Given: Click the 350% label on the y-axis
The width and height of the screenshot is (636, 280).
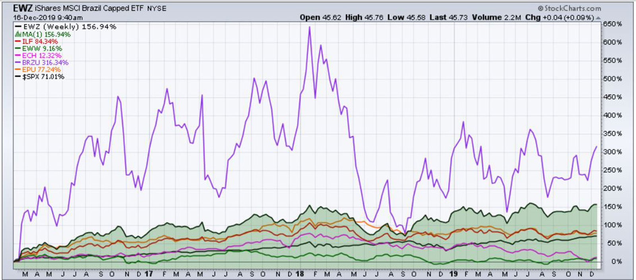Looking at the screenshot, I should point(612,134).
